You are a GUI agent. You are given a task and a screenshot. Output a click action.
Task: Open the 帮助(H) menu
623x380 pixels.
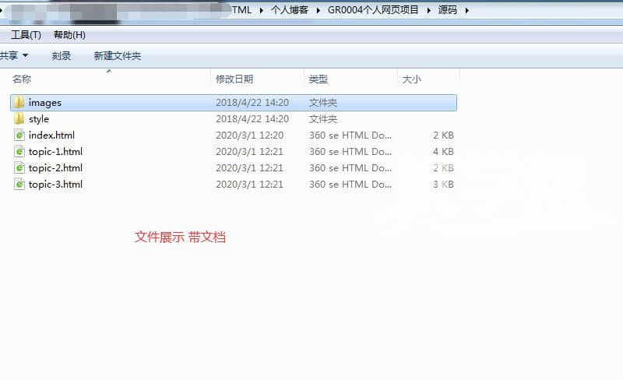pos(69,35)
